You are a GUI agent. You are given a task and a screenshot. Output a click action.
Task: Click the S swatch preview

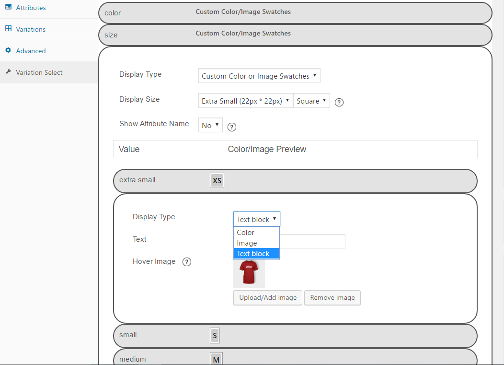215,336
